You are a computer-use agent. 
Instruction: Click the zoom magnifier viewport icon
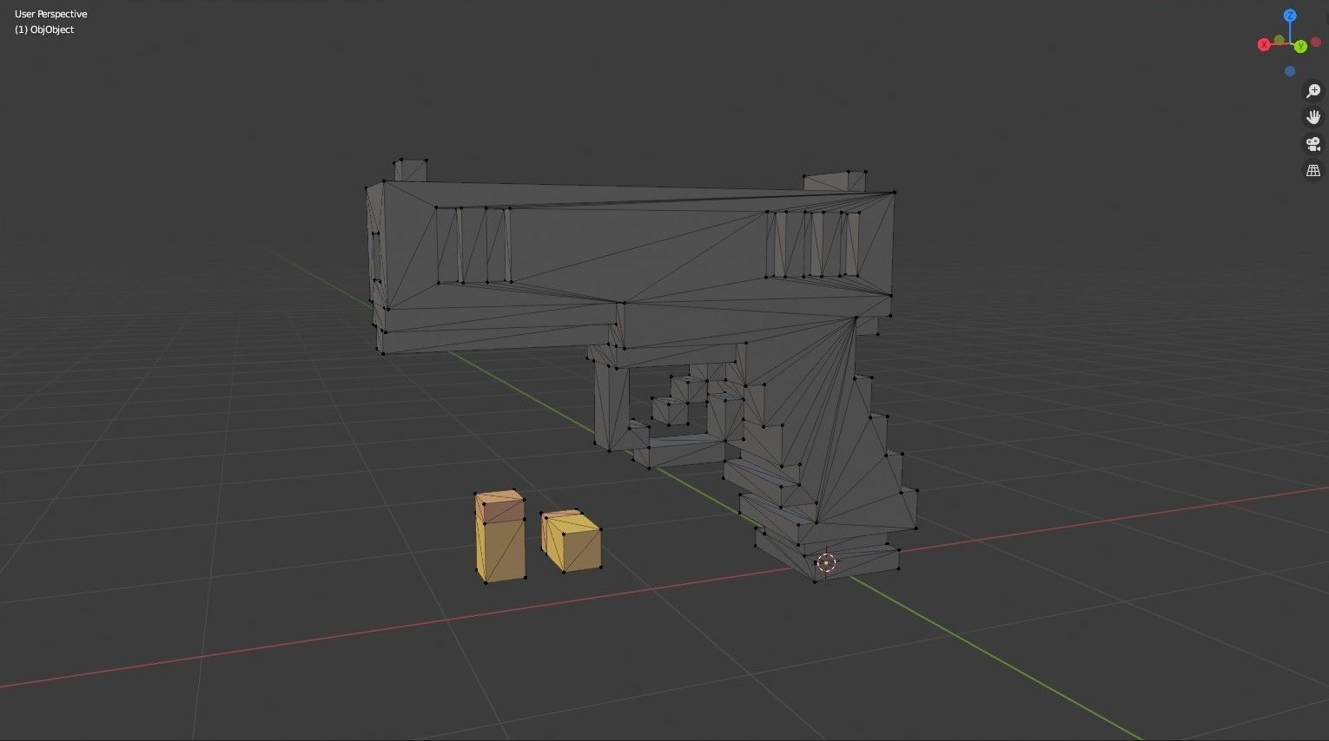[1313, 91]
